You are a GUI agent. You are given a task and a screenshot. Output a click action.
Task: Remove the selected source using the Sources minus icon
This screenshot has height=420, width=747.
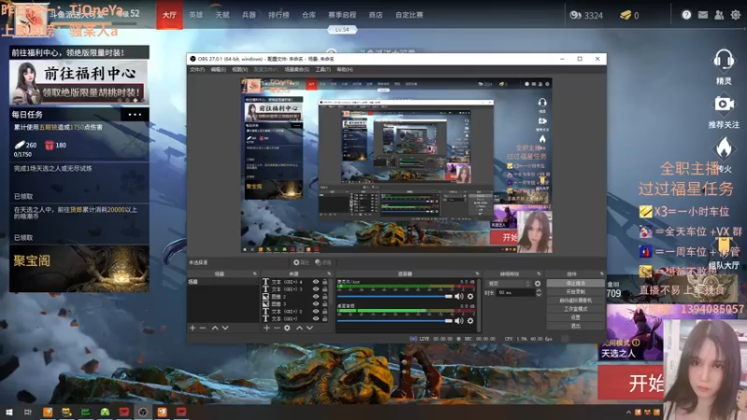(x=276, y=329)
